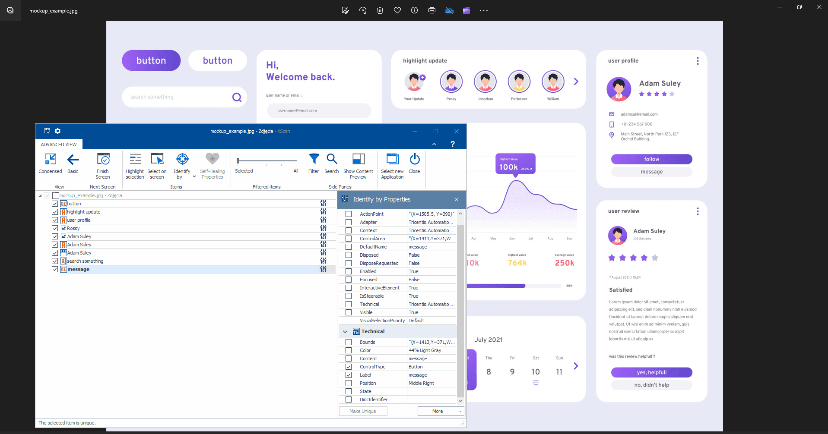Print image from Photos toolbar

point(432,10)
